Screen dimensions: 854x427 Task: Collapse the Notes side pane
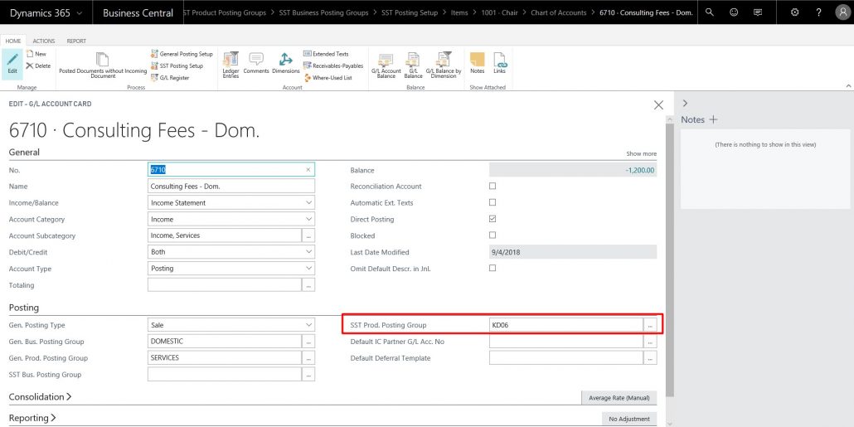(685, 103)
